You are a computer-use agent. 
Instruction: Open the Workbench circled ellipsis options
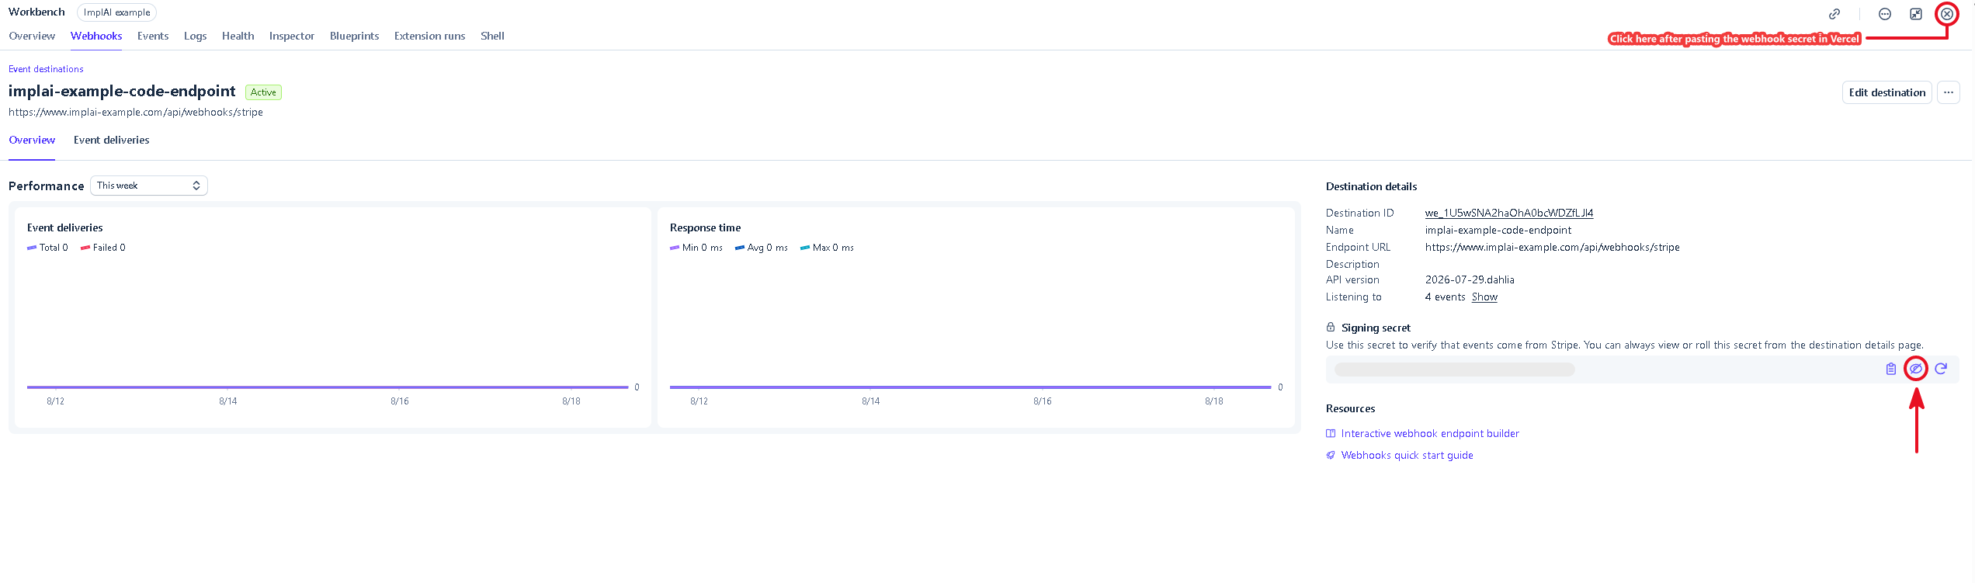tap(1885, 14)
